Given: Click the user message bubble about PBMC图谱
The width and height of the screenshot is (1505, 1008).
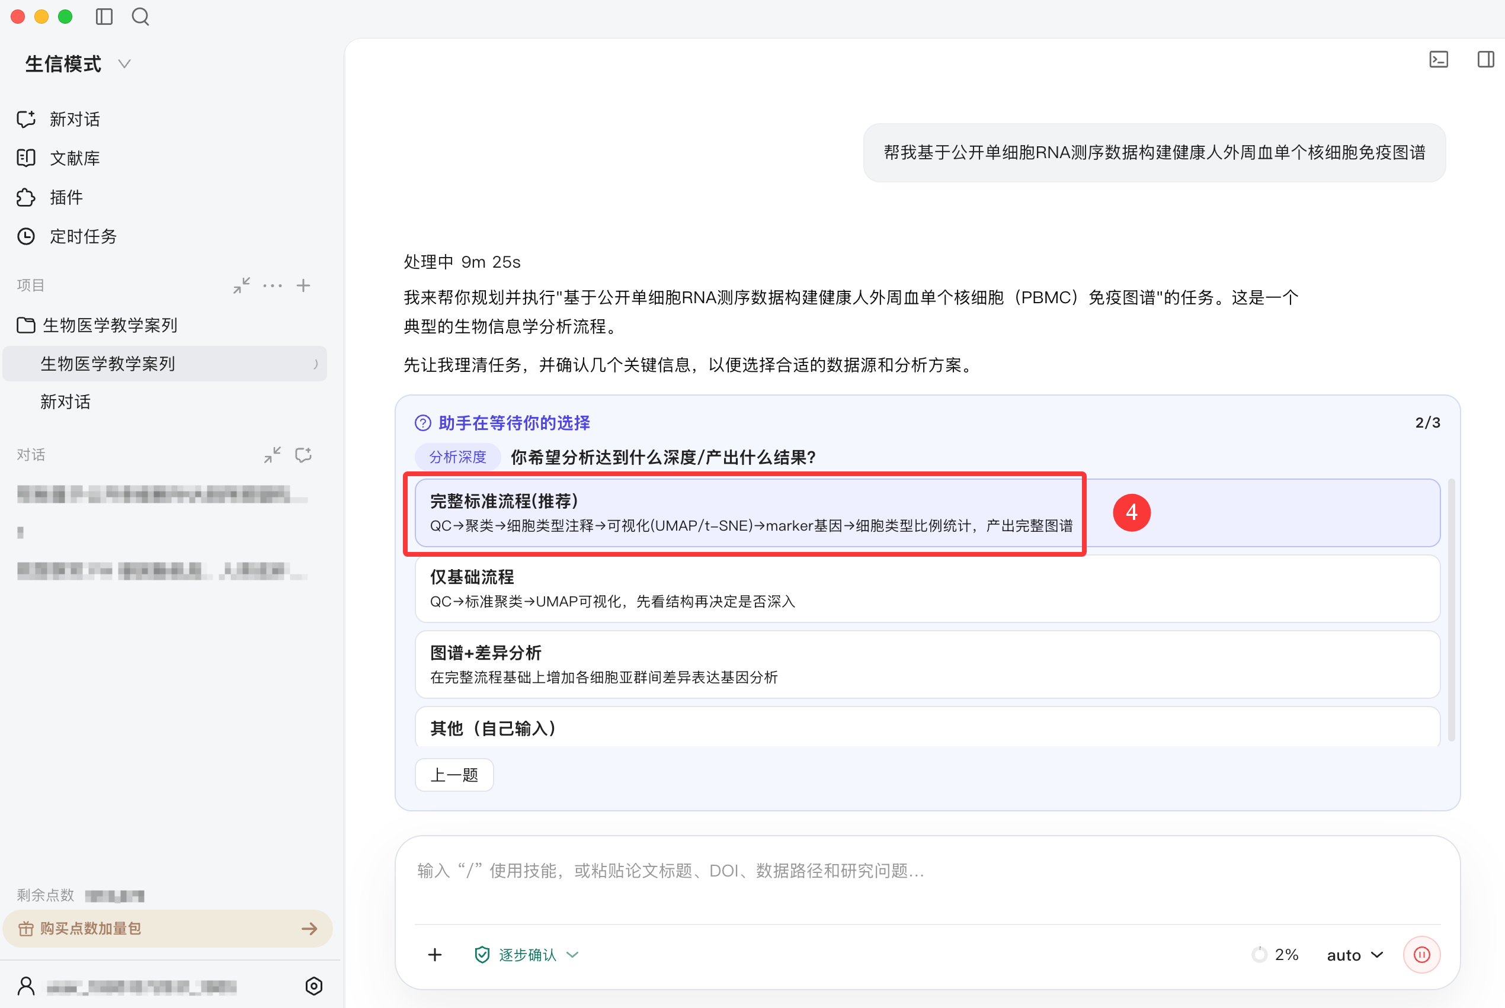Looking at the screenshot, I should click(x=1154, y=153).
